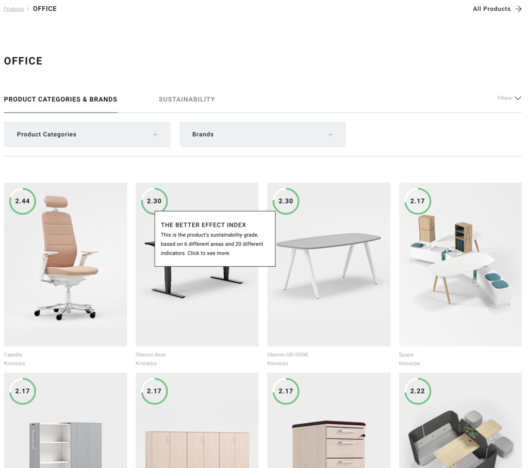Expand the Filters chevron
This screenshot has height=468, width=528.
click(518, 99)
